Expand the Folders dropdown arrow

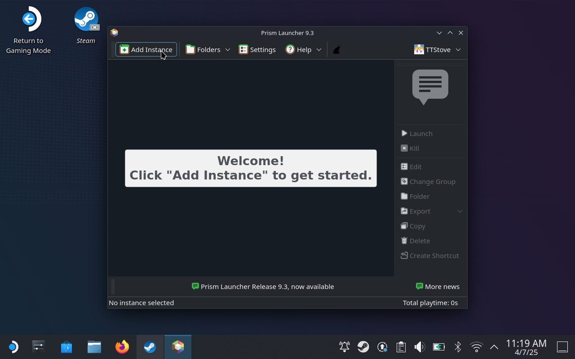click(228, 49)
